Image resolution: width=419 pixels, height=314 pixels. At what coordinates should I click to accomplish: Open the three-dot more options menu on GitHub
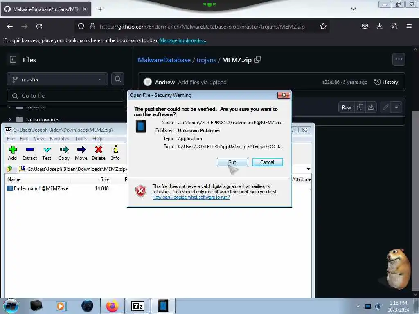point(399,59)
